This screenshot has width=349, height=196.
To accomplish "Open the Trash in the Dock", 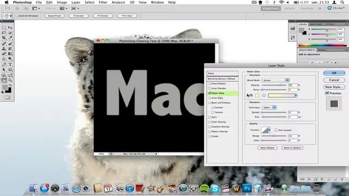I will pyautogui.click(x=316, y=188).
